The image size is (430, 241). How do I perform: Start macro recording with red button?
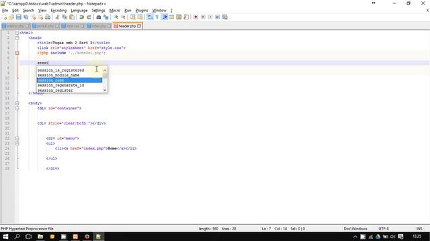click(196, 17)
